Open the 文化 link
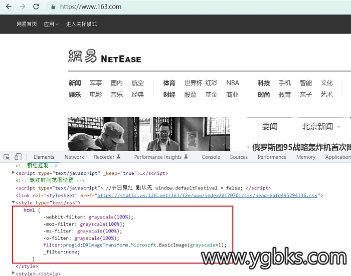The width and height of the screenshot is (351, 276). point(327,83)
